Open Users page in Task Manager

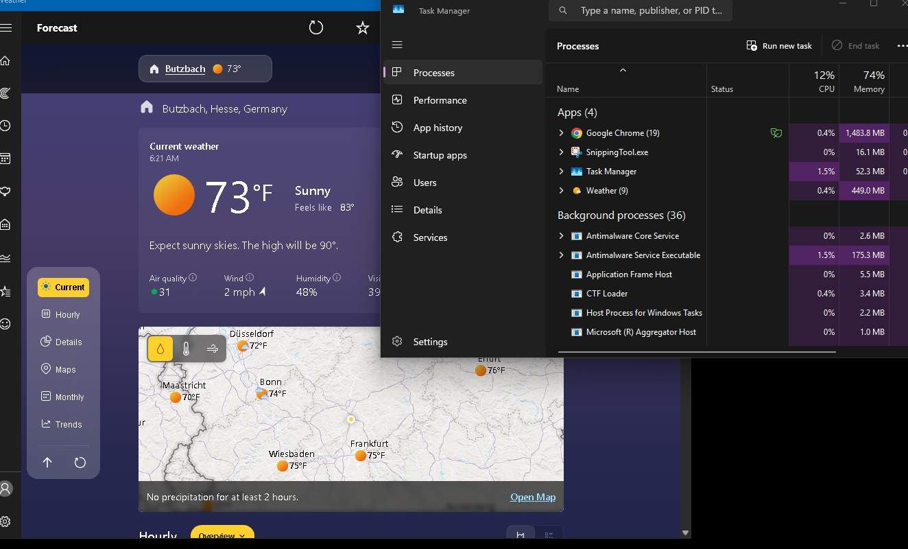[x=463, y=183]
